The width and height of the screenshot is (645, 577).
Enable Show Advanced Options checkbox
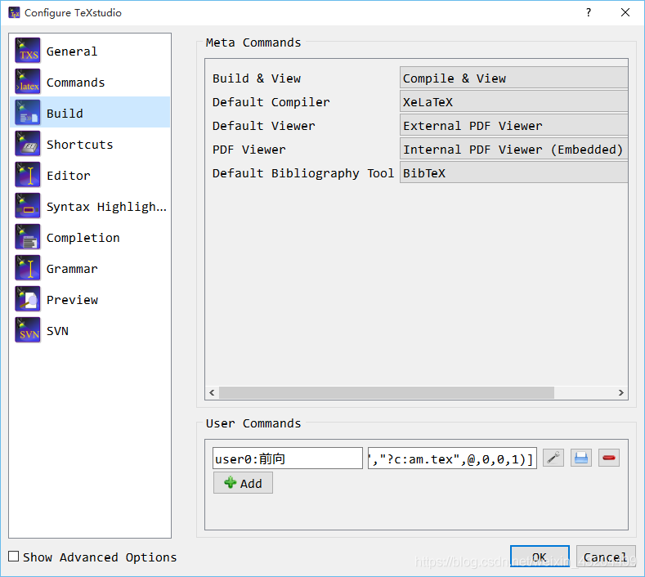(14, 557)
